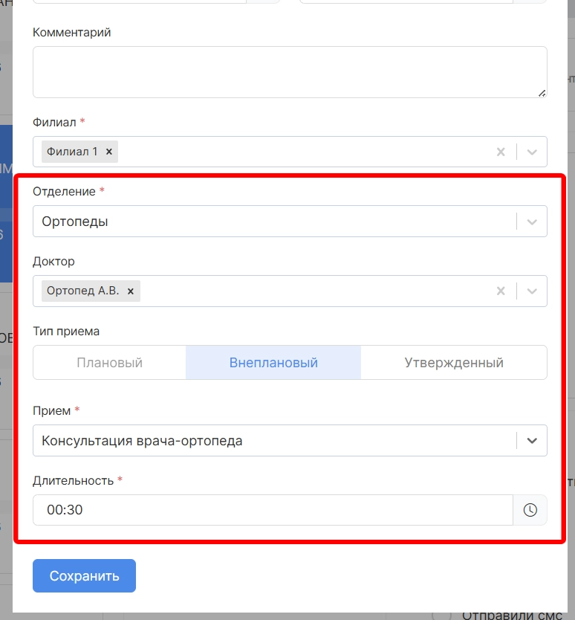Click the "Ортопеды" value in Отделение
575x620 pixels.
pos(75,222)
